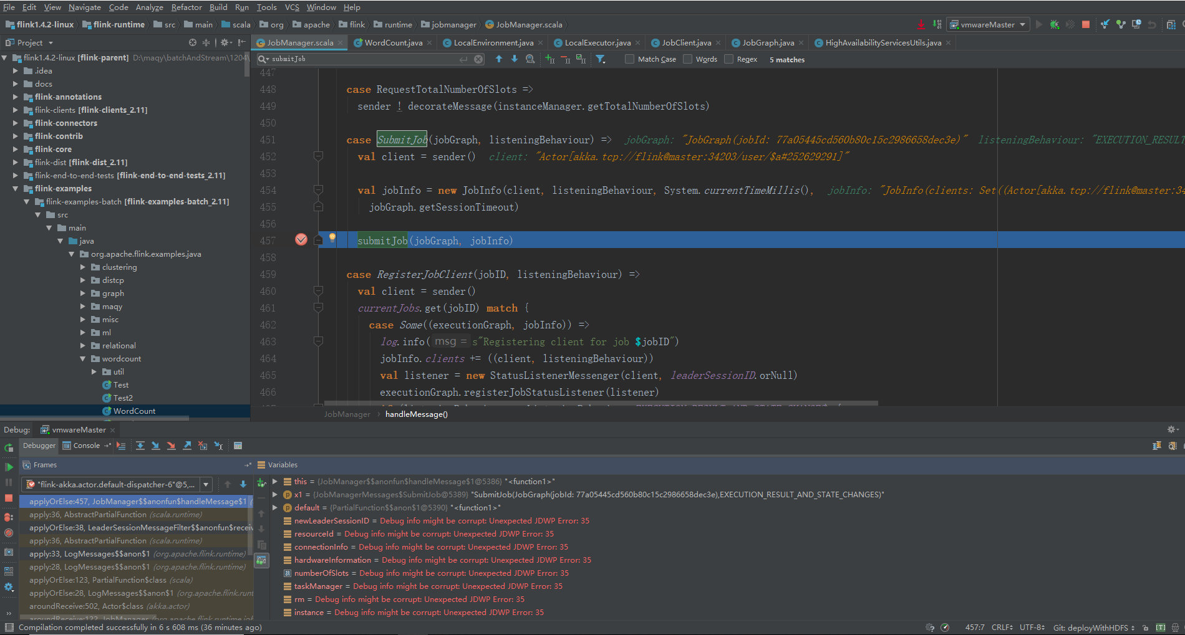Viewport: 1185px width, 635px height.
Task: Enable the Match Case checkbox
Action: click(630, 59)
